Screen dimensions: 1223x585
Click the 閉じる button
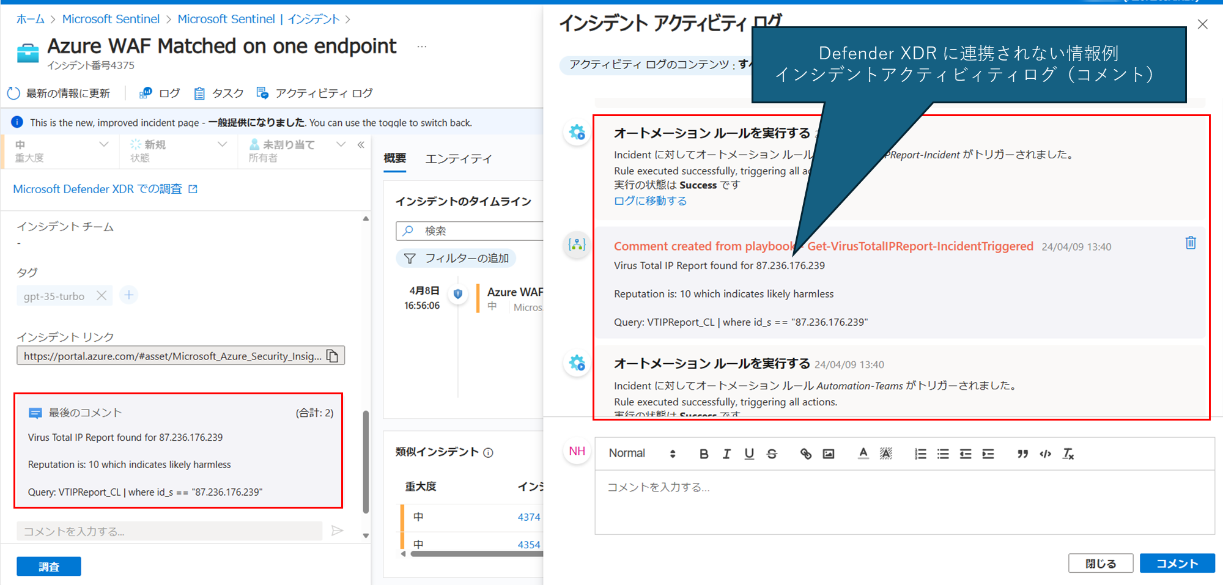1101,564
